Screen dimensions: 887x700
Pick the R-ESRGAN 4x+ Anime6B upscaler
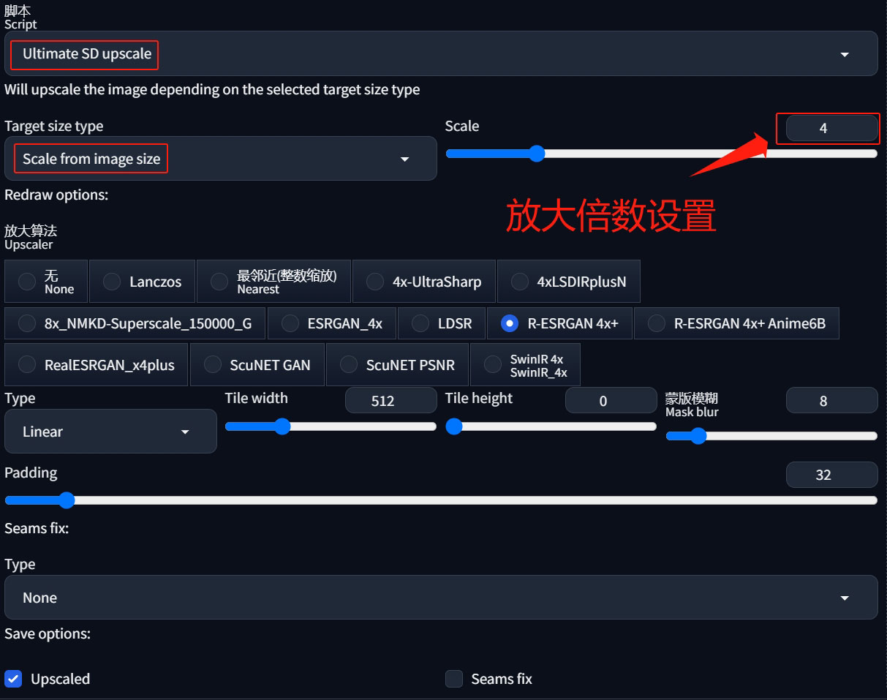pyautogui.click(x=736, y=323)
